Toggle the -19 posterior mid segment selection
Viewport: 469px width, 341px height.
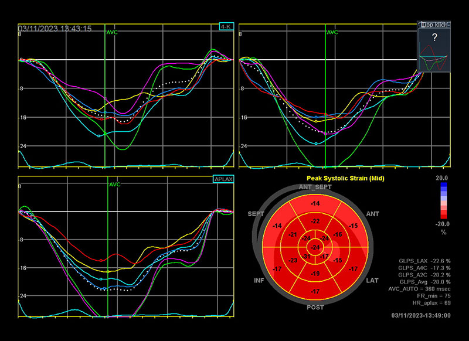click(315, 274)
